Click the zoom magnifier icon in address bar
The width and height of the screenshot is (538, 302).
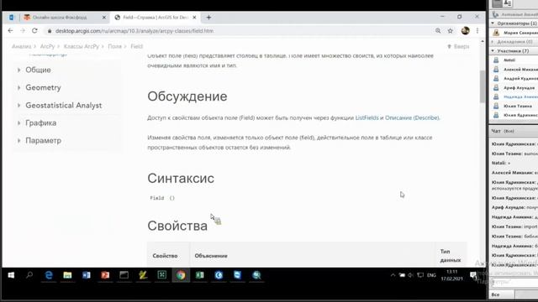coord(438,31)
